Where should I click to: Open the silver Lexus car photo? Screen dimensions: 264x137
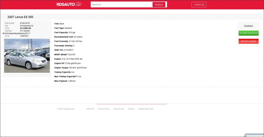click(x=27, y=56)
